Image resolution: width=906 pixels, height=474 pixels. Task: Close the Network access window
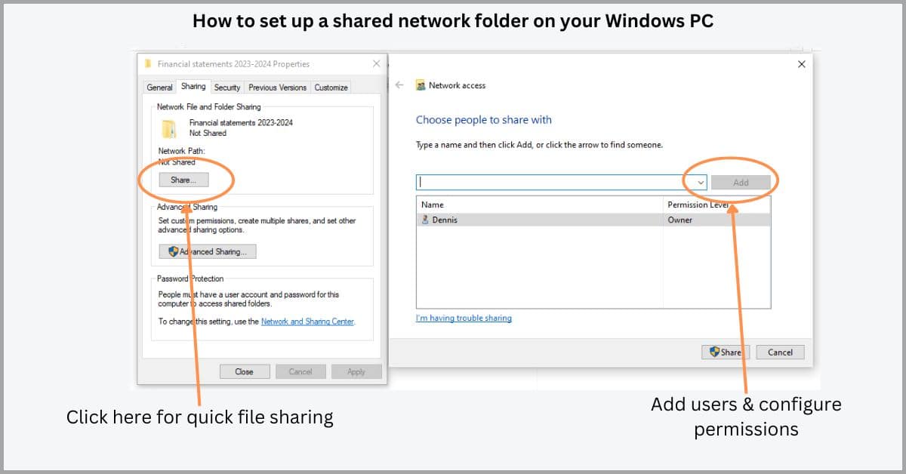coord(801,64)
